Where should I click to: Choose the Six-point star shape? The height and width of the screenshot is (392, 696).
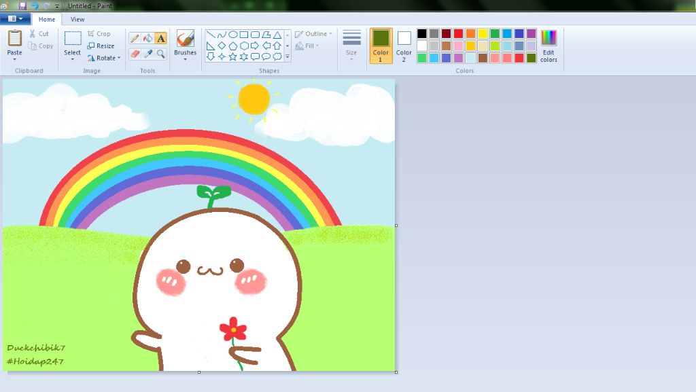click(244, 56)
